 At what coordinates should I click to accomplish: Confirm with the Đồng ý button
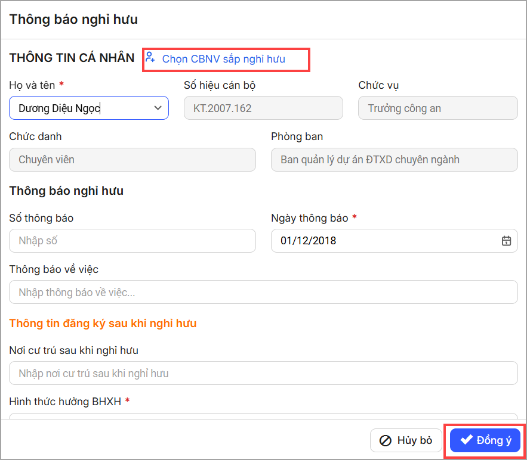[485, 440]
